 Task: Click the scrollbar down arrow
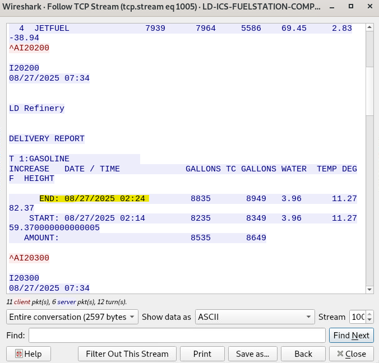(x=368, y=289)
